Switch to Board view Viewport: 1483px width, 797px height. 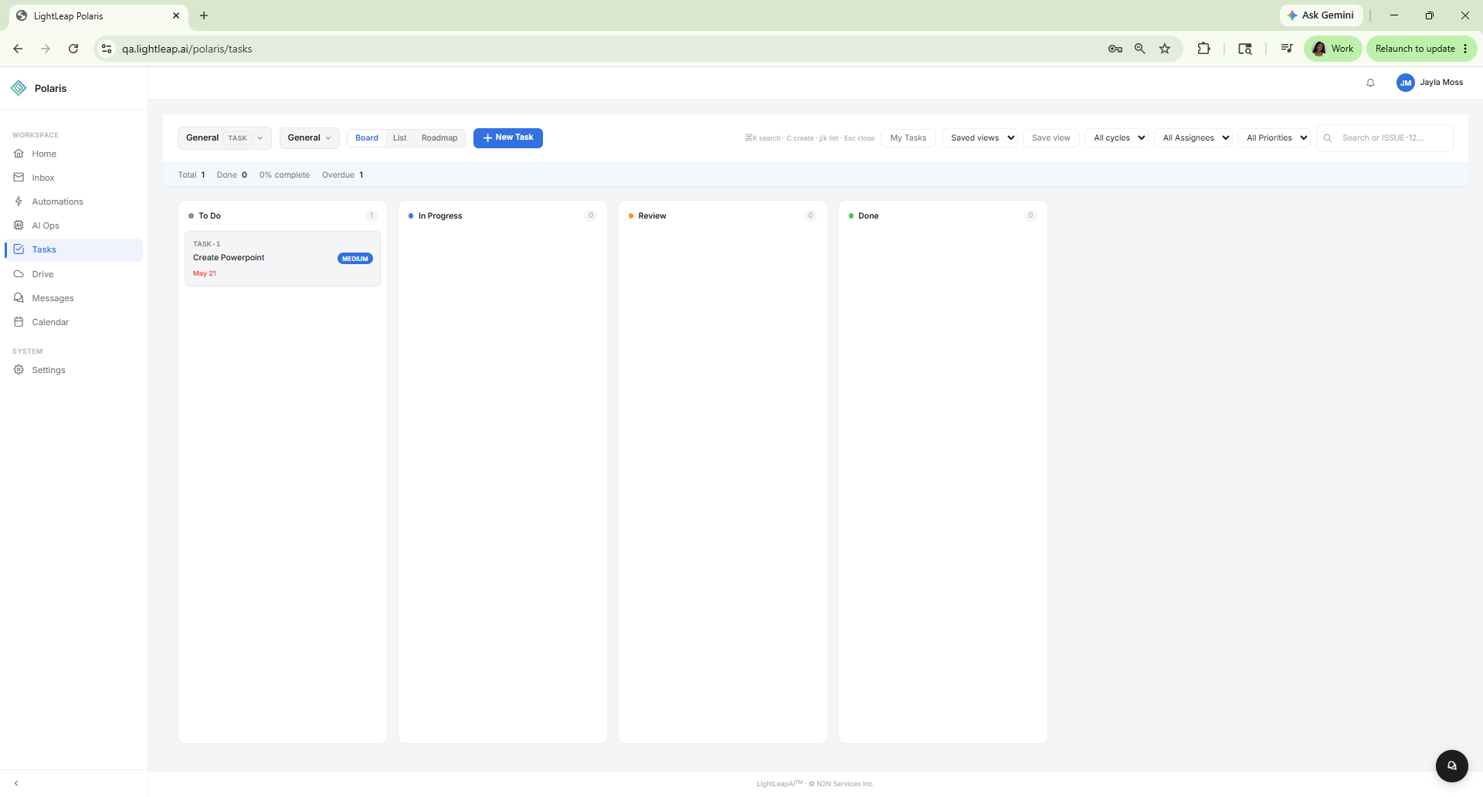coord(367,138)
